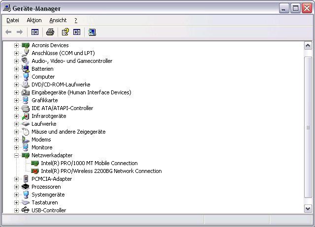Image resolution: width=315 pixels, height=227 pixels.
Task: Click the DVD/CD-ROM-Laufwerke disc icon
Action: [x=26, y=85]
